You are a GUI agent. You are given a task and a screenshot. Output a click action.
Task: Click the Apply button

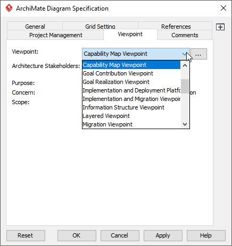point(163,235)
